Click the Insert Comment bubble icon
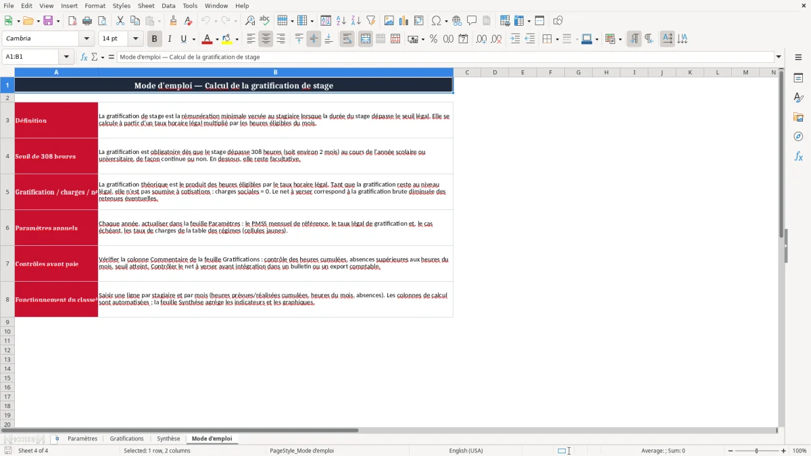This screenshot has height=456, width=811. tap(472, 21)
